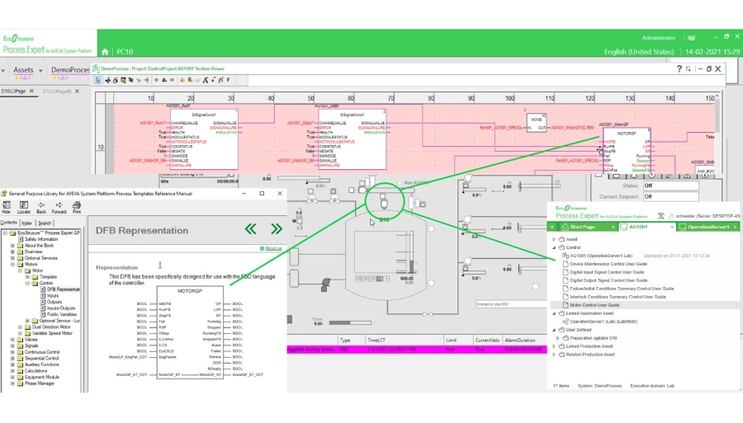Open the Start Page tab
743x423 pixels.
(583, 227)
